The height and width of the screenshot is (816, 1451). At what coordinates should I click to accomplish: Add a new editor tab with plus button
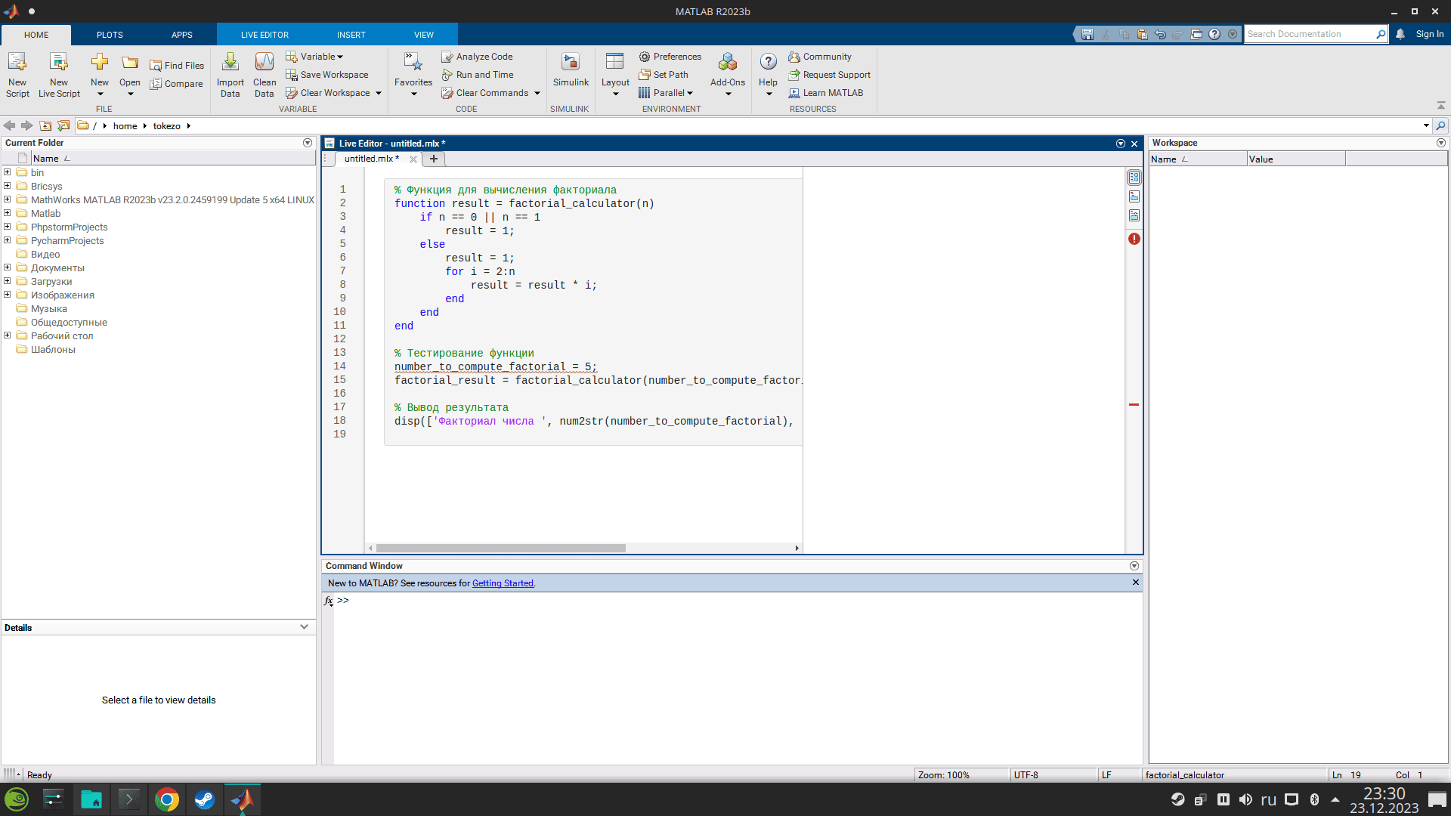point(434,159)
